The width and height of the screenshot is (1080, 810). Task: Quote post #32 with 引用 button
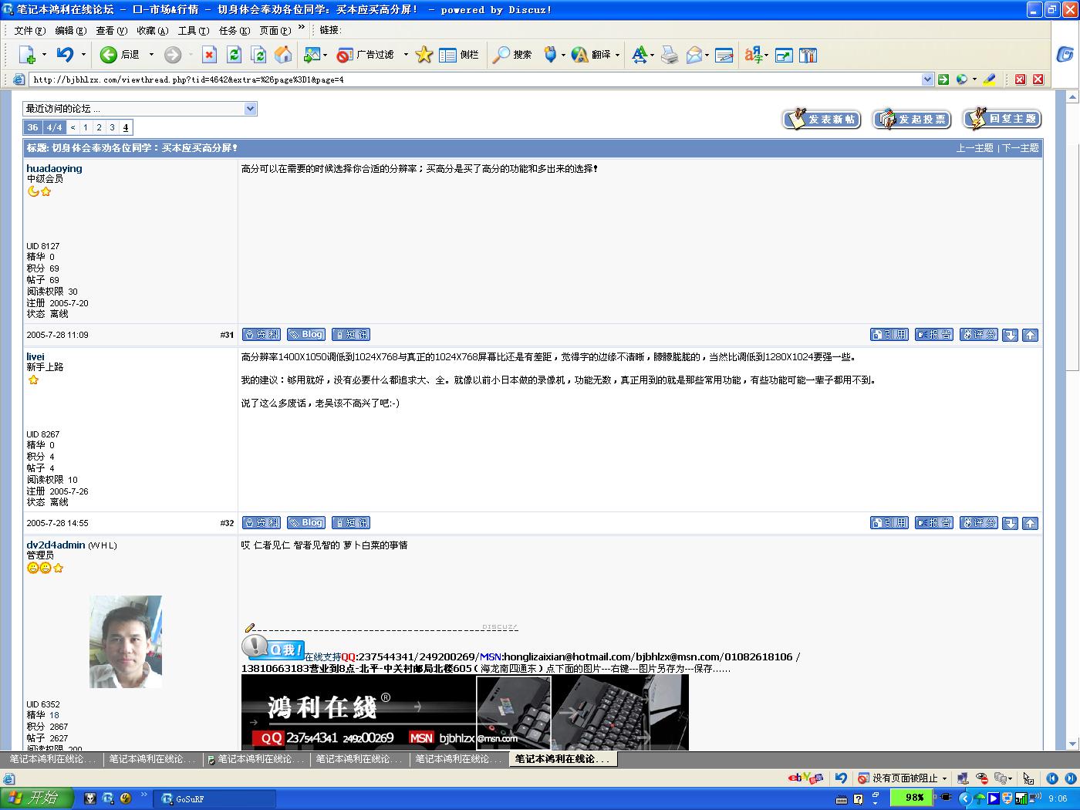(x=889, y=523)
